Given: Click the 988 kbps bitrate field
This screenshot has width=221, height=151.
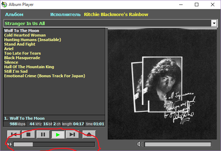Looking at the screenshot, I should (15, 124).
